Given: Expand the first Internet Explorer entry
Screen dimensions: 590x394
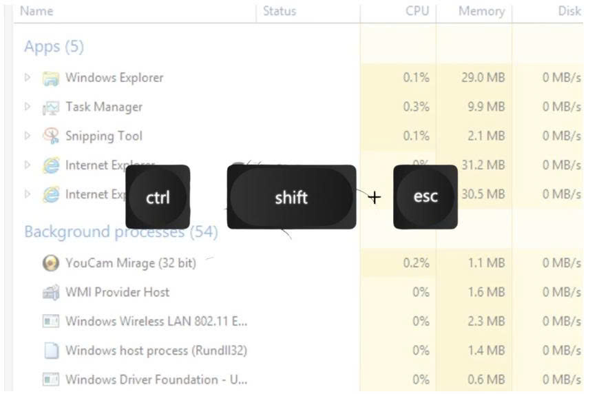Looking at the screenshot, I should click(x=27, y=165).
